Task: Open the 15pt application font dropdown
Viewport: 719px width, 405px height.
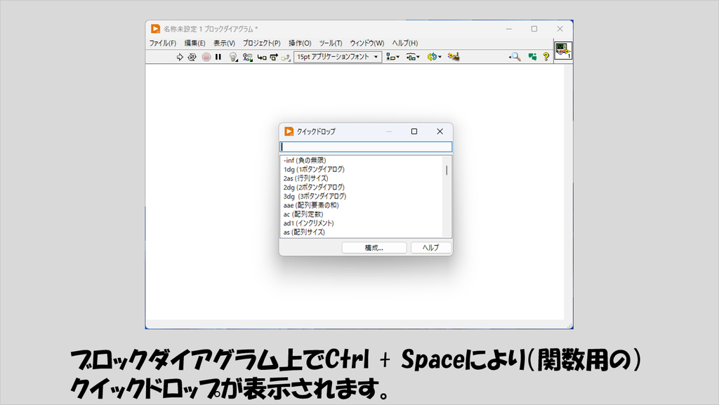Action: coord(338,57)
